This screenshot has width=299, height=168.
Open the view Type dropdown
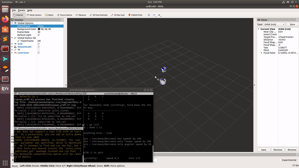point(274,24)
